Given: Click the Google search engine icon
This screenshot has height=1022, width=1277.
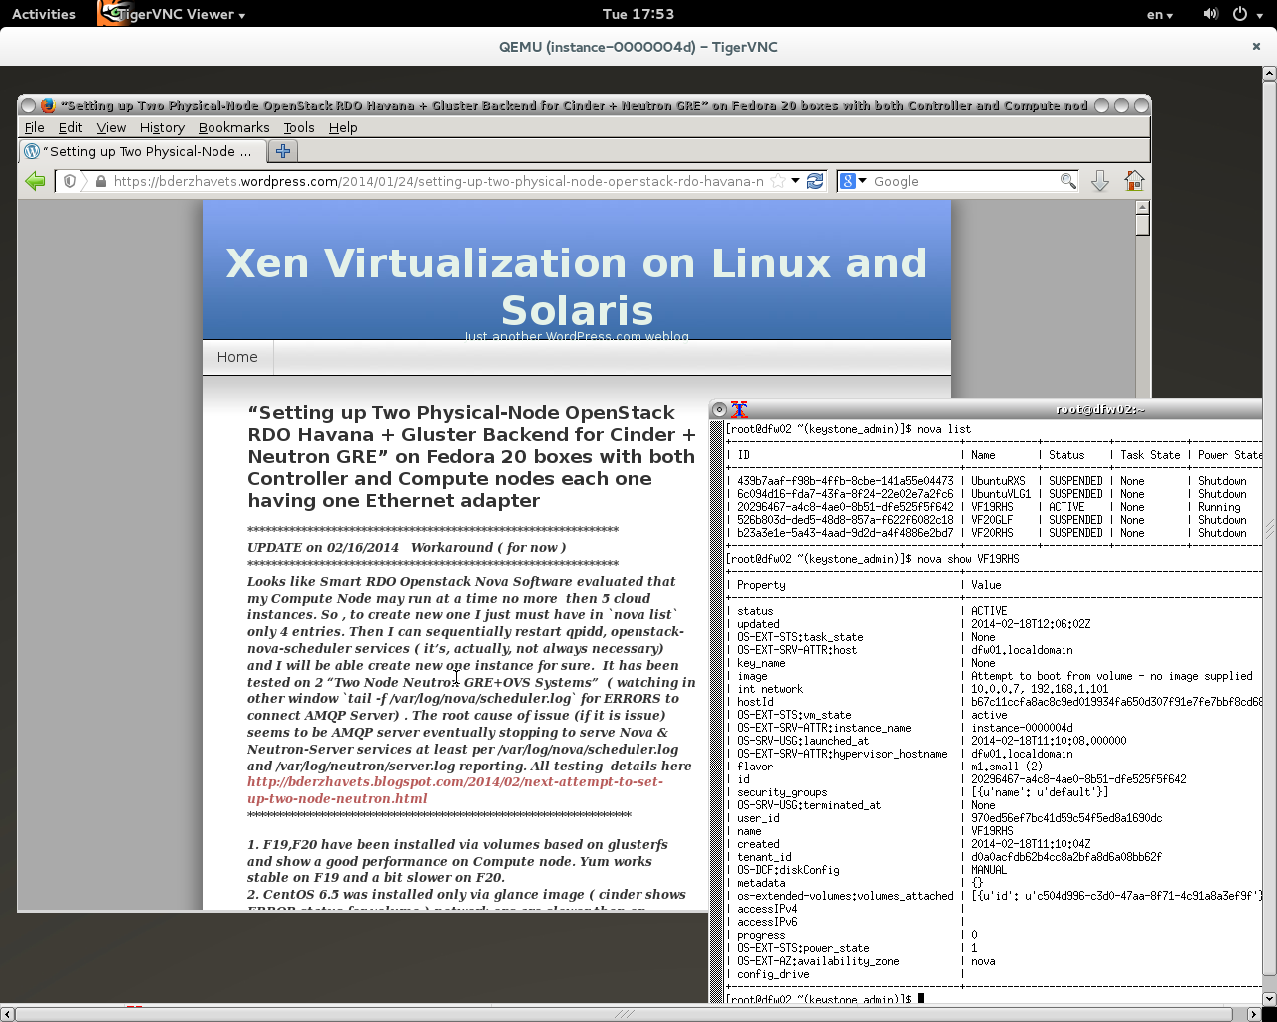Looking at the screenshot, I should tap(848, 181).
